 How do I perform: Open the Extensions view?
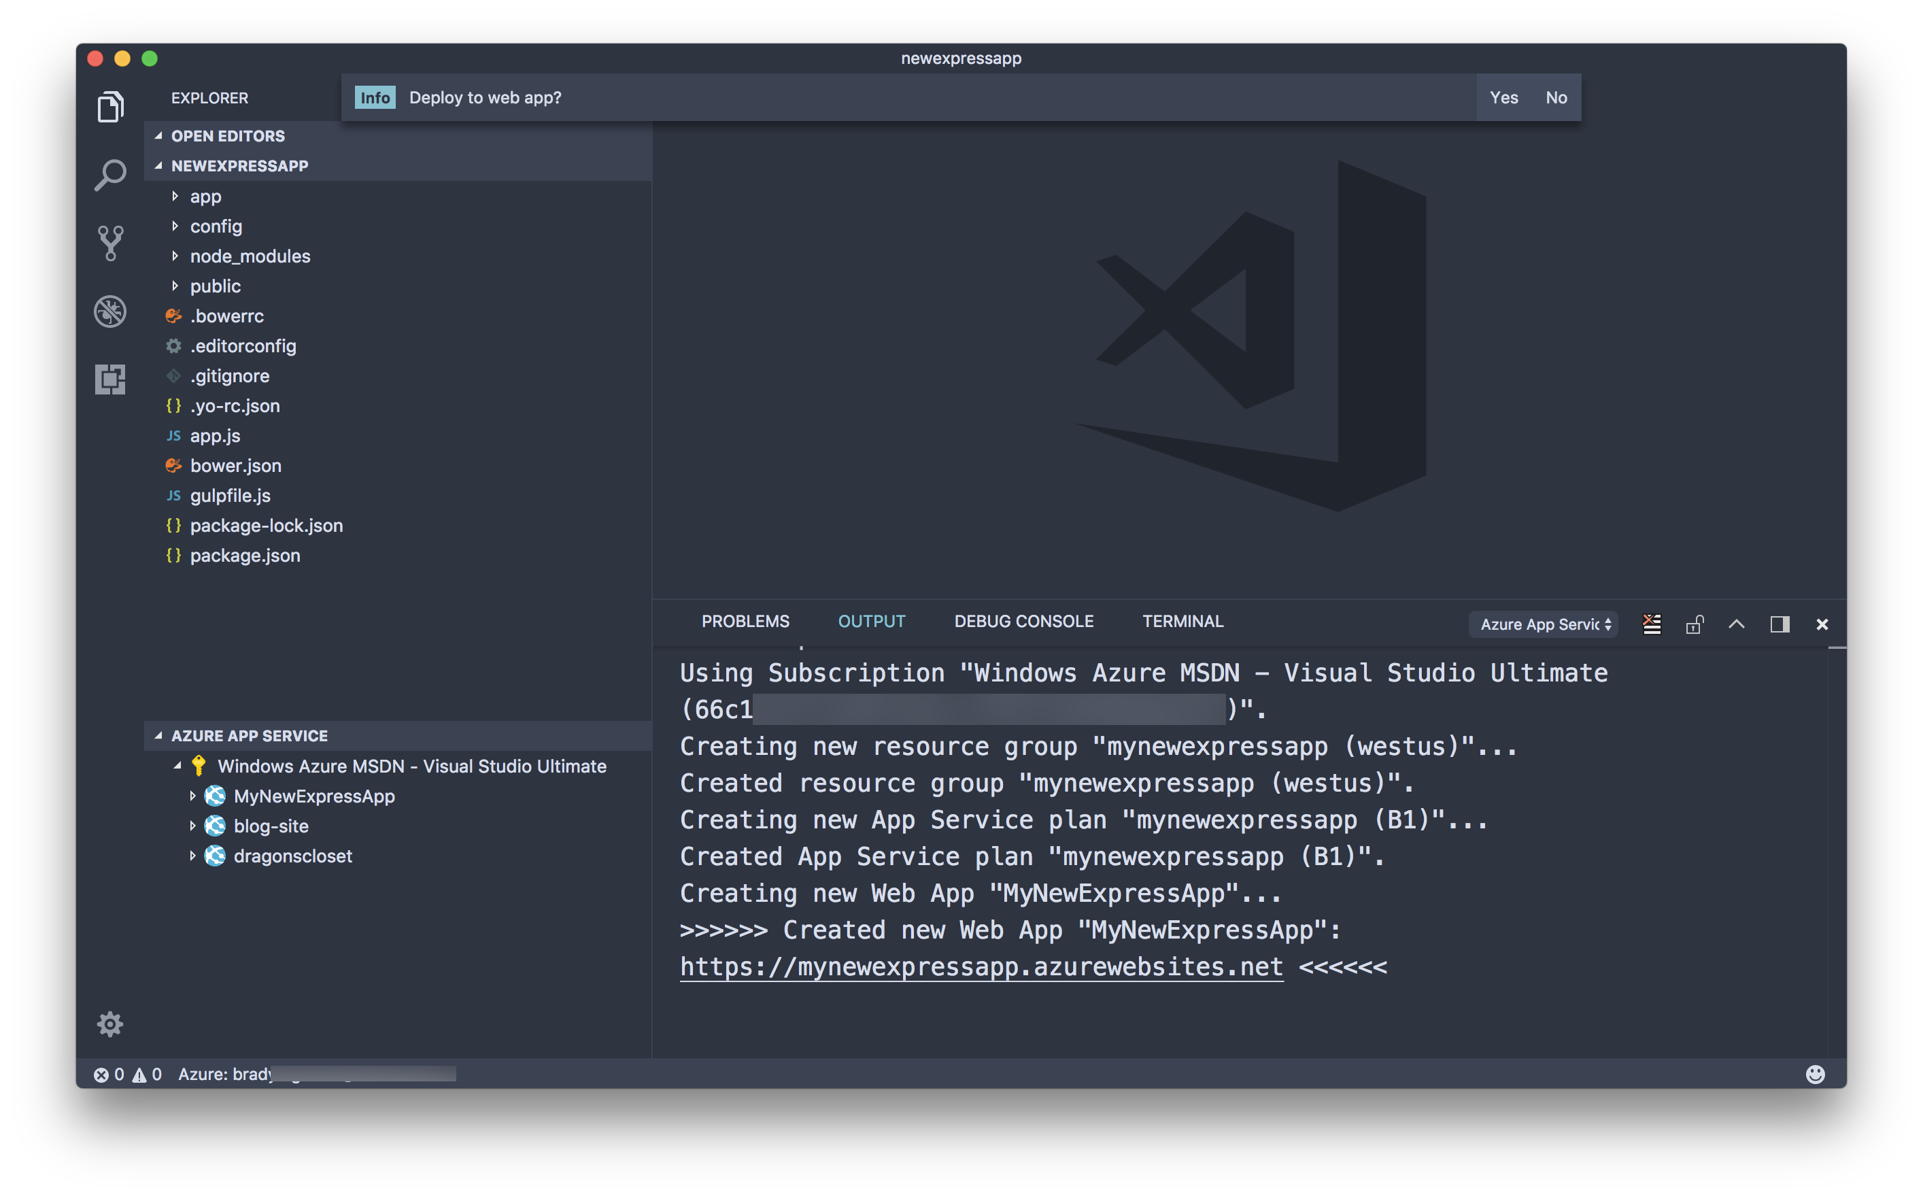110,380
